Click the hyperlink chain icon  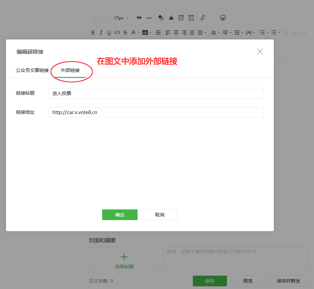(x=203, y=18)
